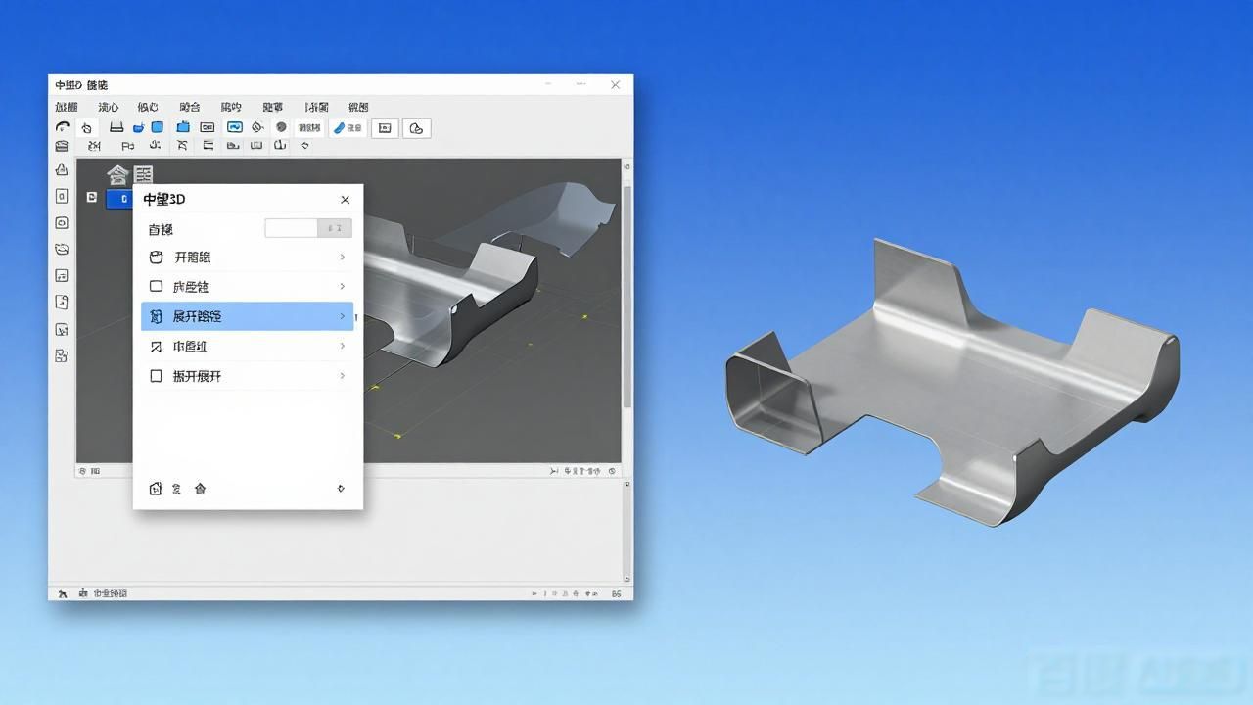The image size is (1253, 705).
Task: Click the dark sphere toolbar icon
Action: pos(281,127)
